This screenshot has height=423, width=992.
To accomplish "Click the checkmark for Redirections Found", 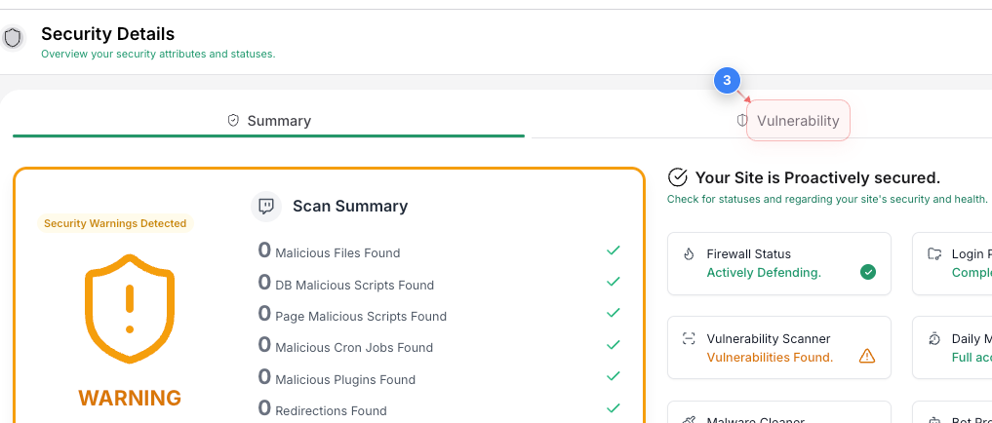I will (x=613, y=407).
